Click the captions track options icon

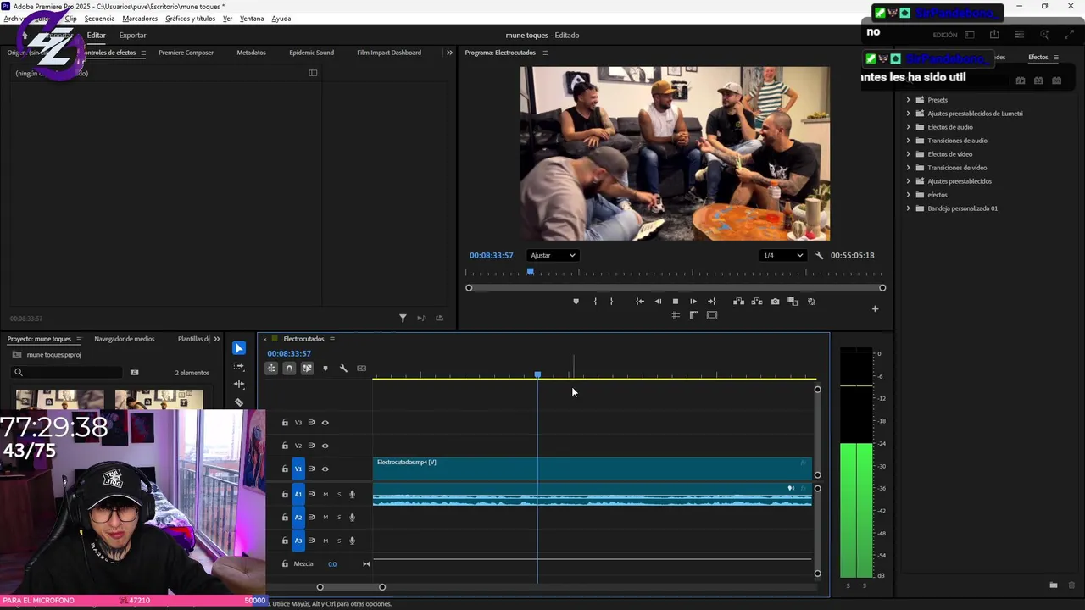[x=362, y=369]
